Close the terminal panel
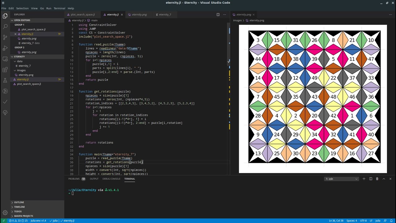This screenshot has width=396, height=223. point(390,179)
